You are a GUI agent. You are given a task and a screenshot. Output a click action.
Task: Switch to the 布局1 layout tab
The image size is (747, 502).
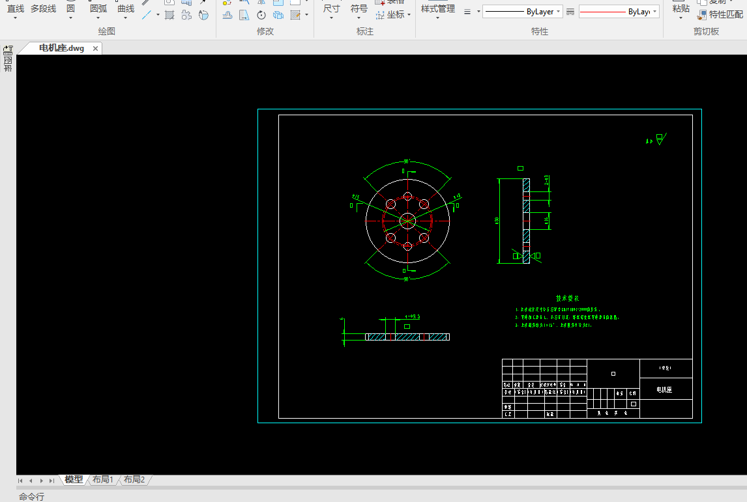[x=102, y=480]
